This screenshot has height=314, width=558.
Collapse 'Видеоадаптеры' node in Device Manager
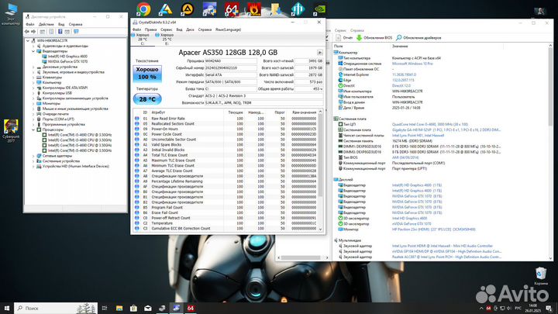tap(33, 51)
